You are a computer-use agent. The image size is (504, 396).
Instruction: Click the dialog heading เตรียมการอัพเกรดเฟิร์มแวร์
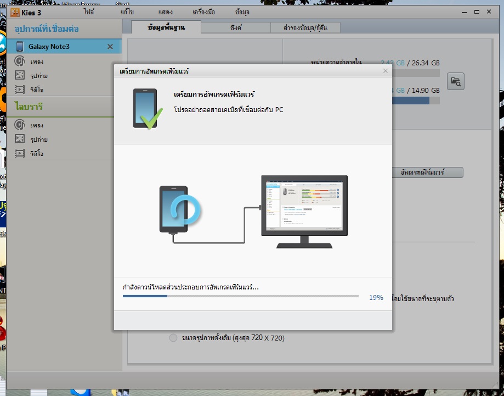tap(214, 94)
